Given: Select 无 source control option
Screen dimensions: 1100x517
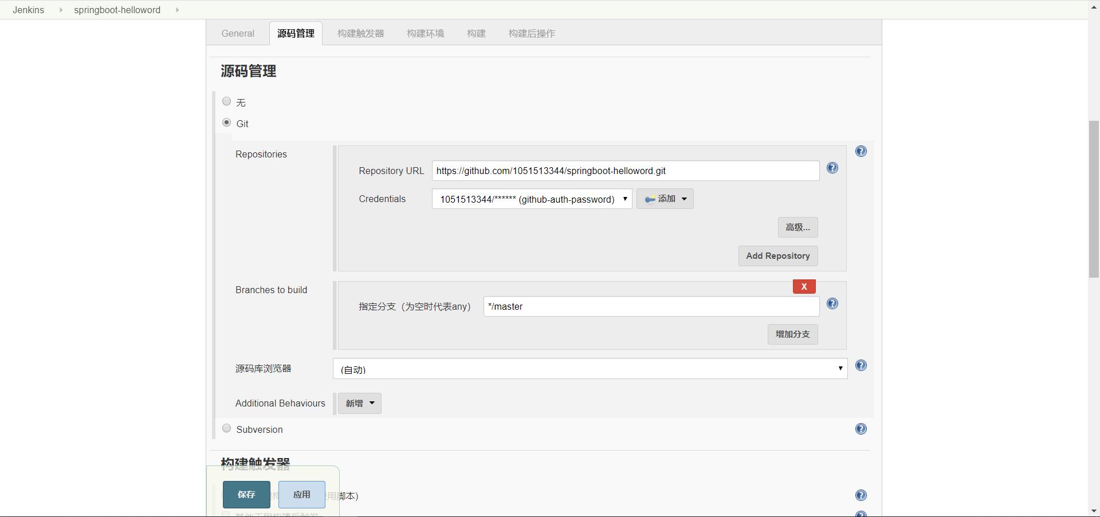Looking at the screenshot, I should (x=226, y=101).
